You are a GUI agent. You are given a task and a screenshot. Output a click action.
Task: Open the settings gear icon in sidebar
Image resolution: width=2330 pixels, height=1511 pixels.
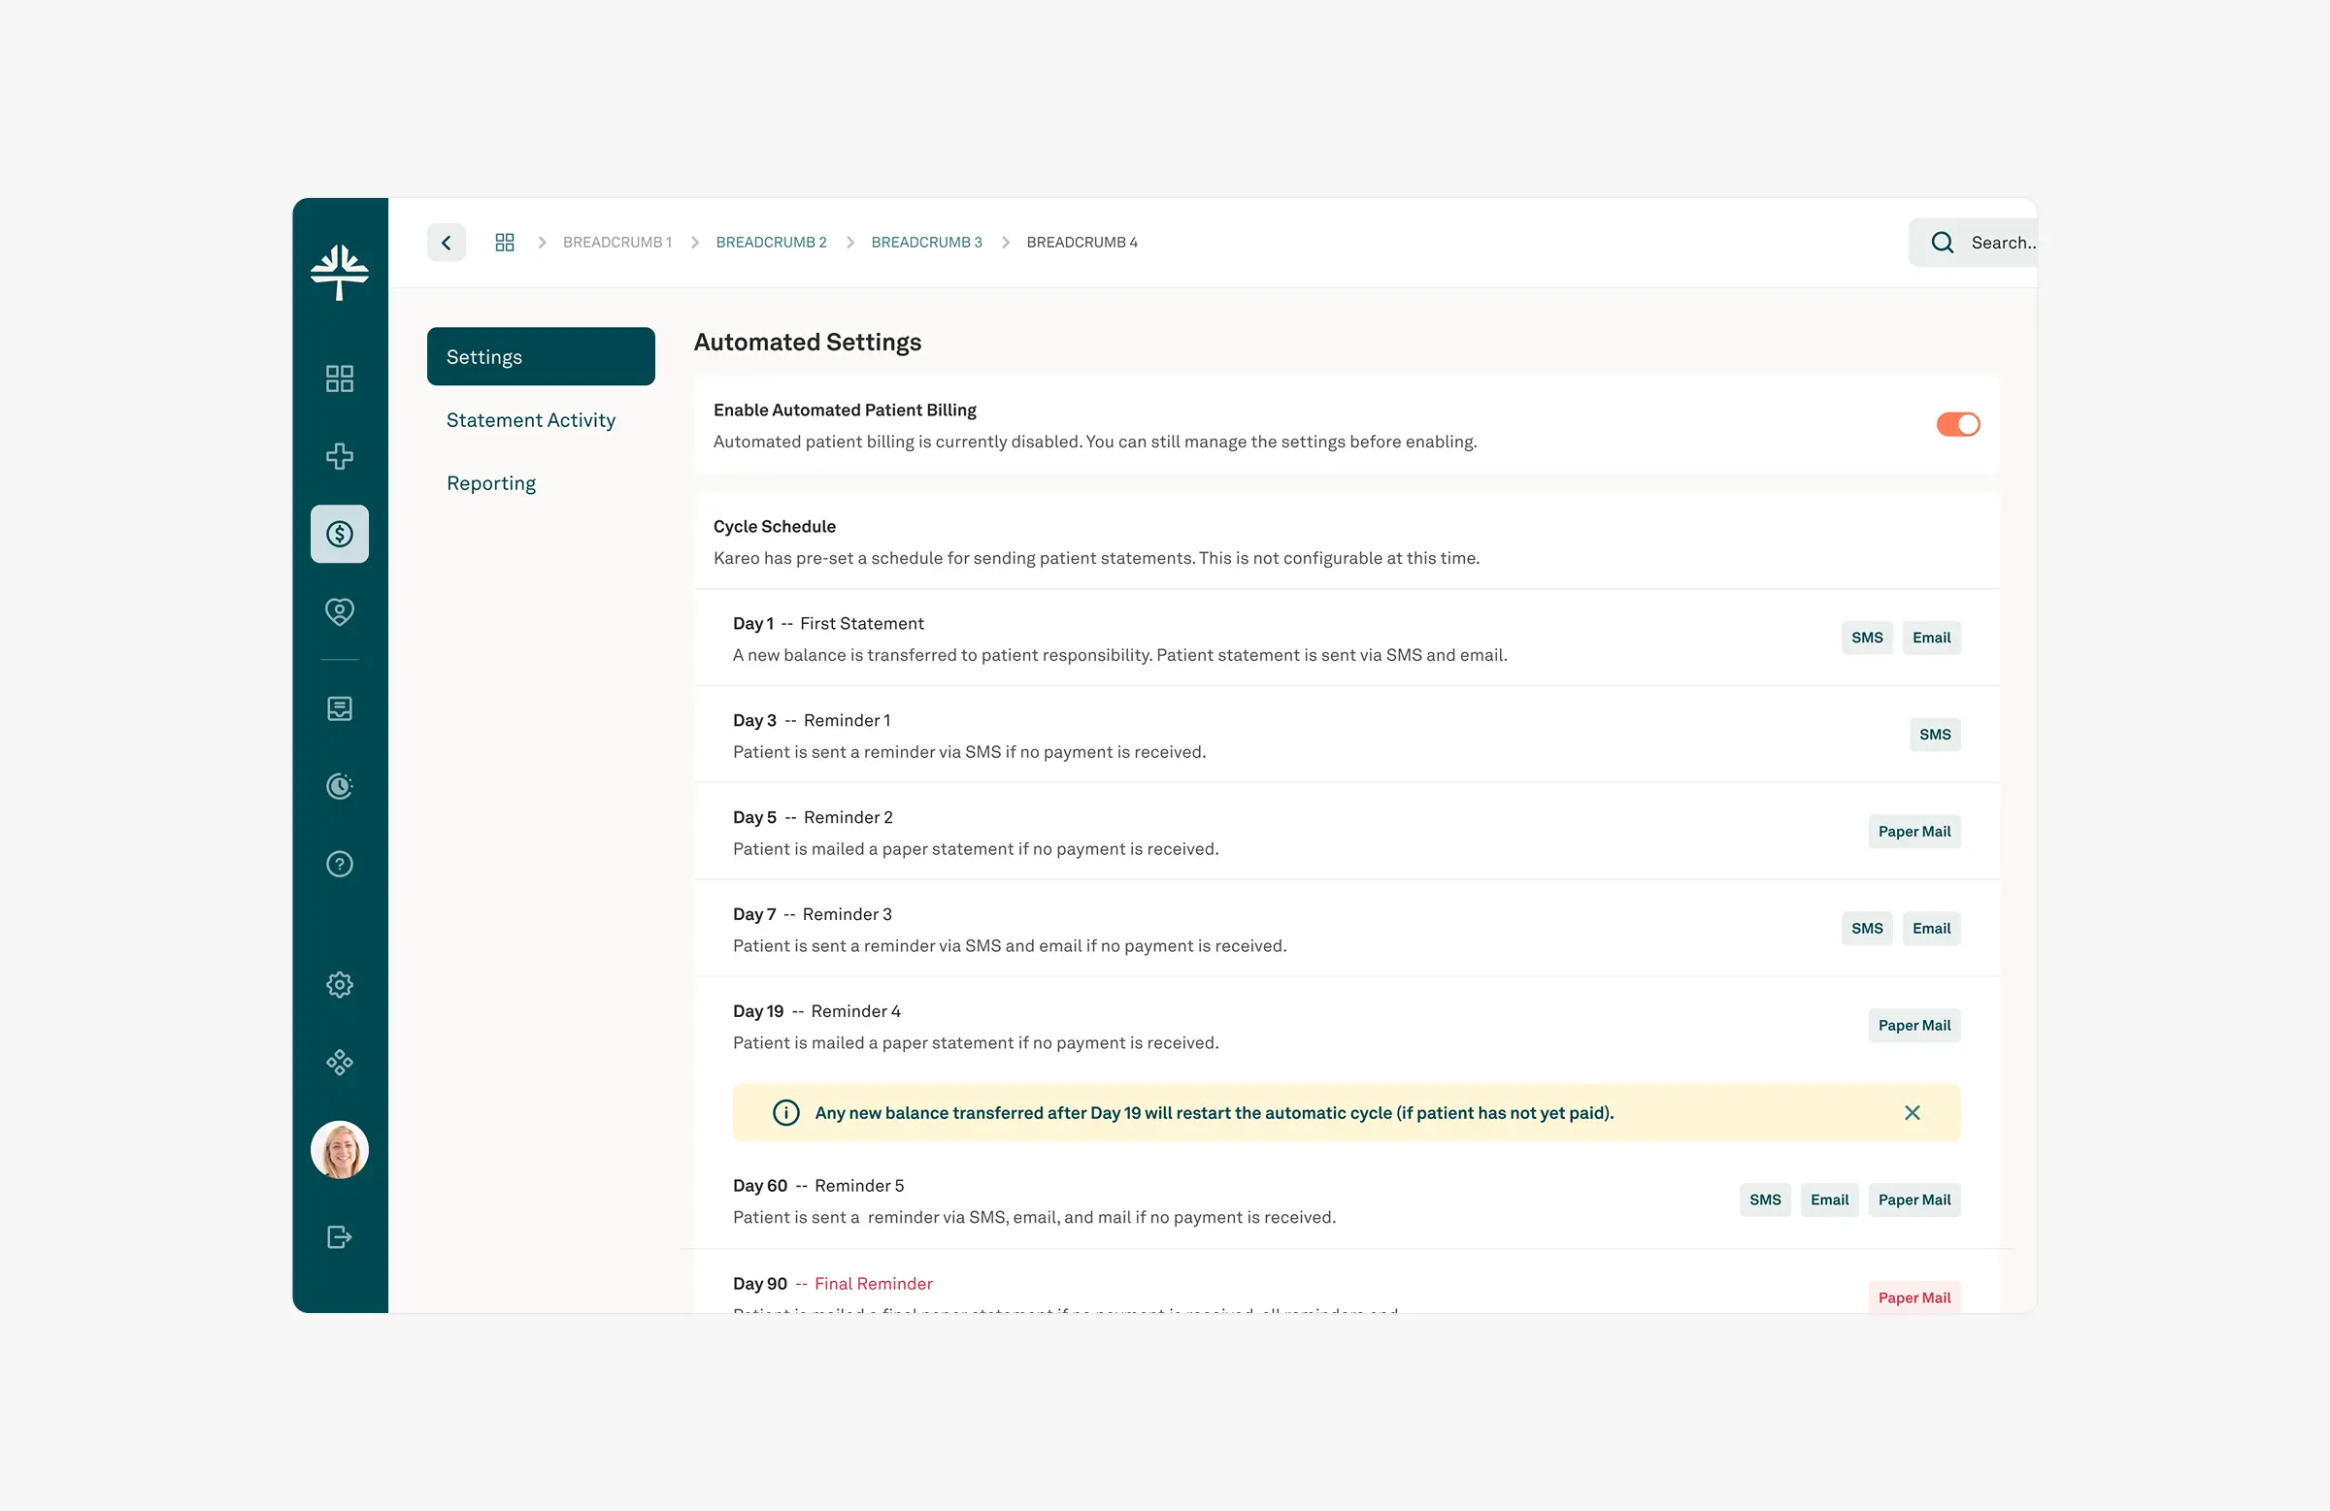click(340, 984)
